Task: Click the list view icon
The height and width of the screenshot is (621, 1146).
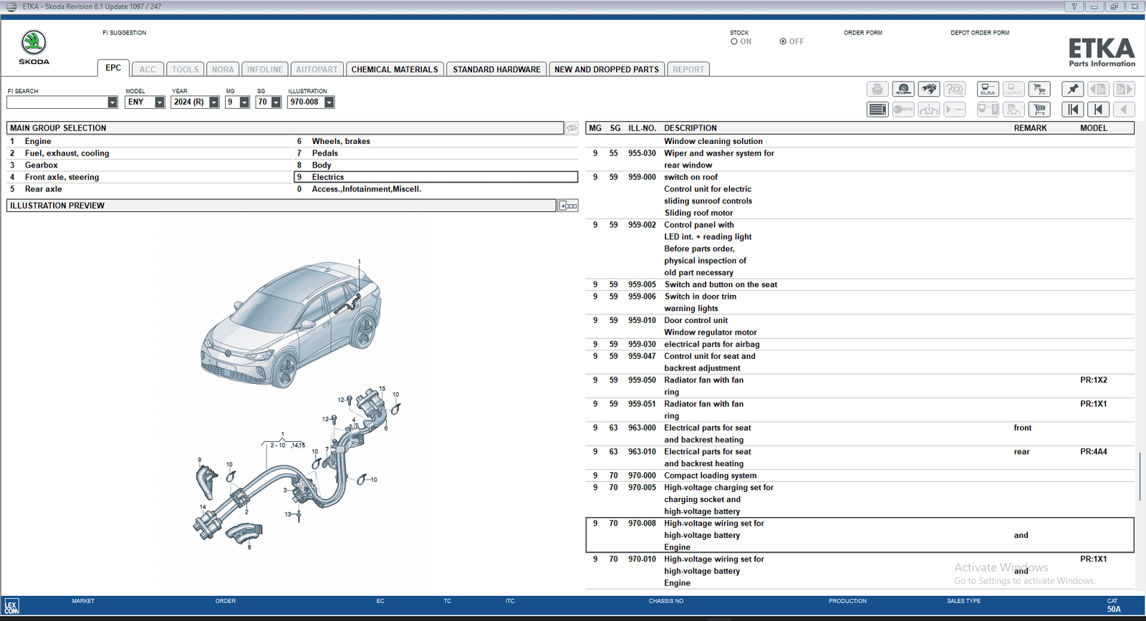Action: [877, 110]
